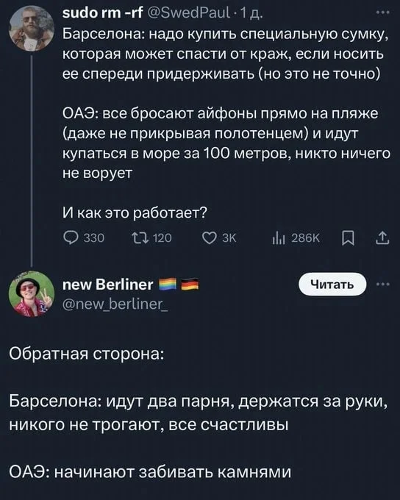The width and height of the screenshot is (400, 500).
Task: Bookmark the tweet by sudo rm -rf
Action: [x=348, y=238]
